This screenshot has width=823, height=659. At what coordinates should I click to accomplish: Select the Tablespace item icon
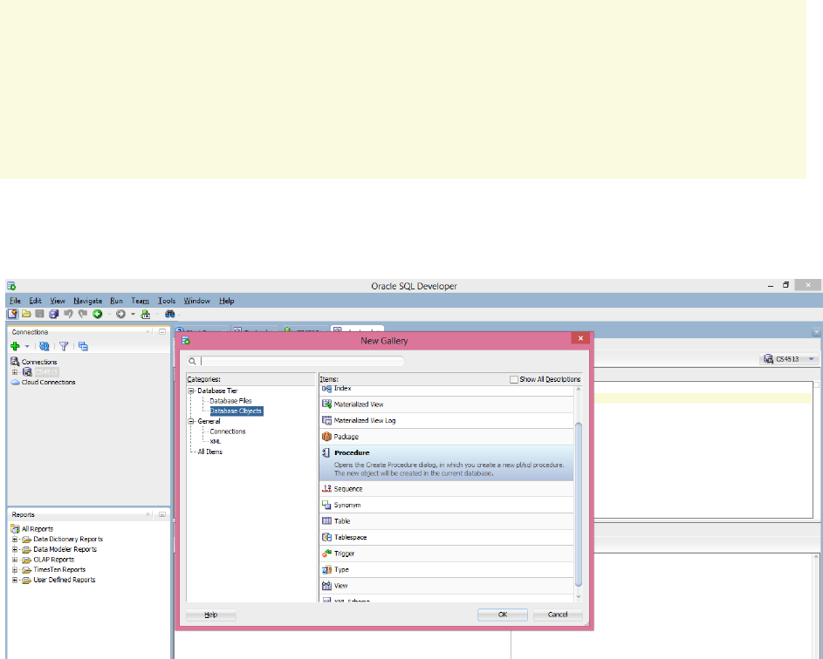(326, 537)
